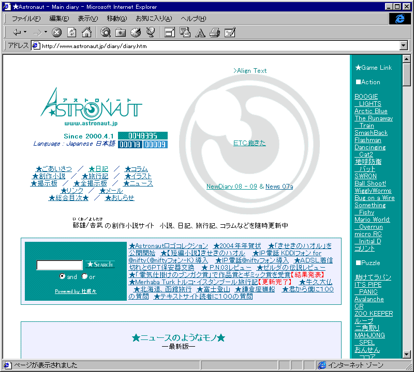The height and width of the screenshot is (372, 414).
Task: Open the Mail toolbar icon
Action: (x=185, y=32)
